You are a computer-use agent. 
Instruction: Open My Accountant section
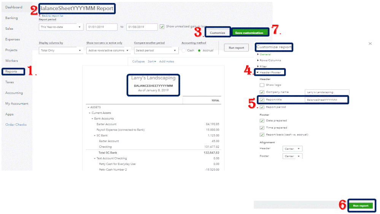click(17, 103)
